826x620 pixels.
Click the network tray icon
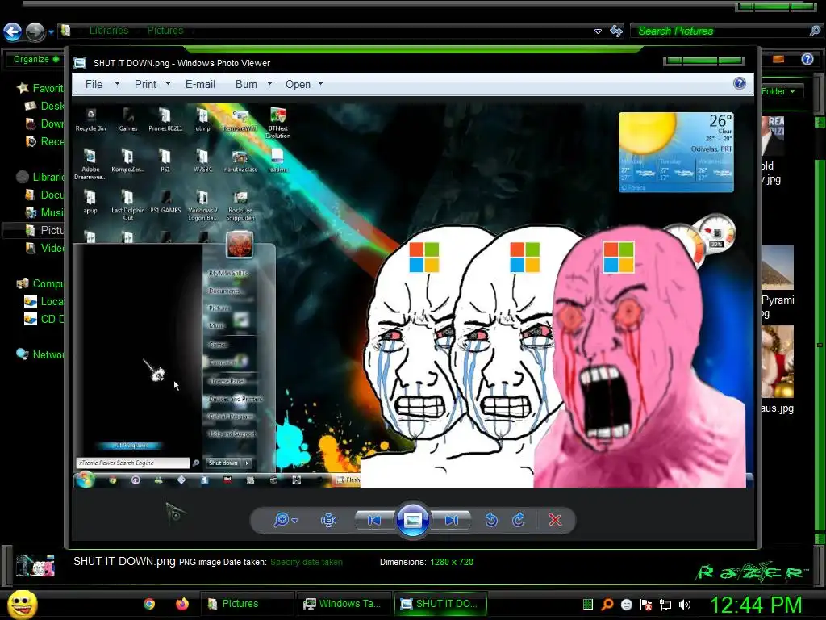[665, 605]
